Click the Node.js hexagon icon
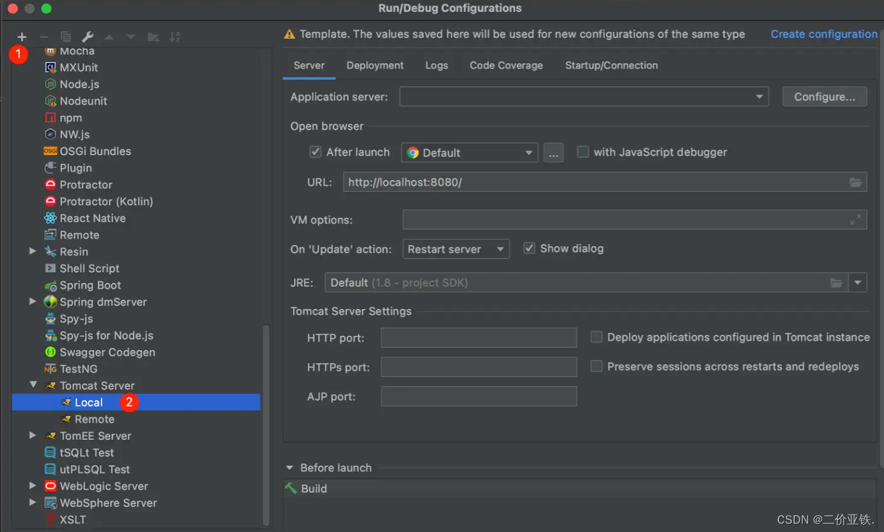 pos(50,84)
